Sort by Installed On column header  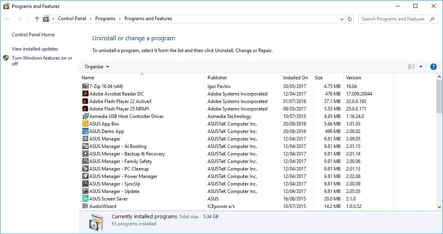pos(296,77)
